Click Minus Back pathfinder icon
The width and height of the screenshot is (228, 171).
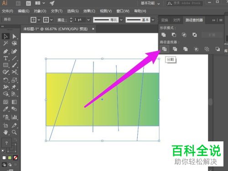tap(218, 49)
